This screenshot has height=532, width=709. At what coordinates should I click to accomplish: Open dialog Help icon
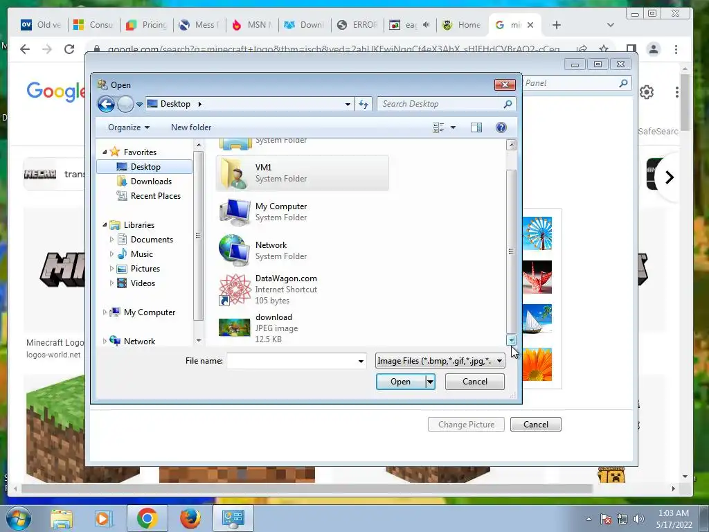501,127
